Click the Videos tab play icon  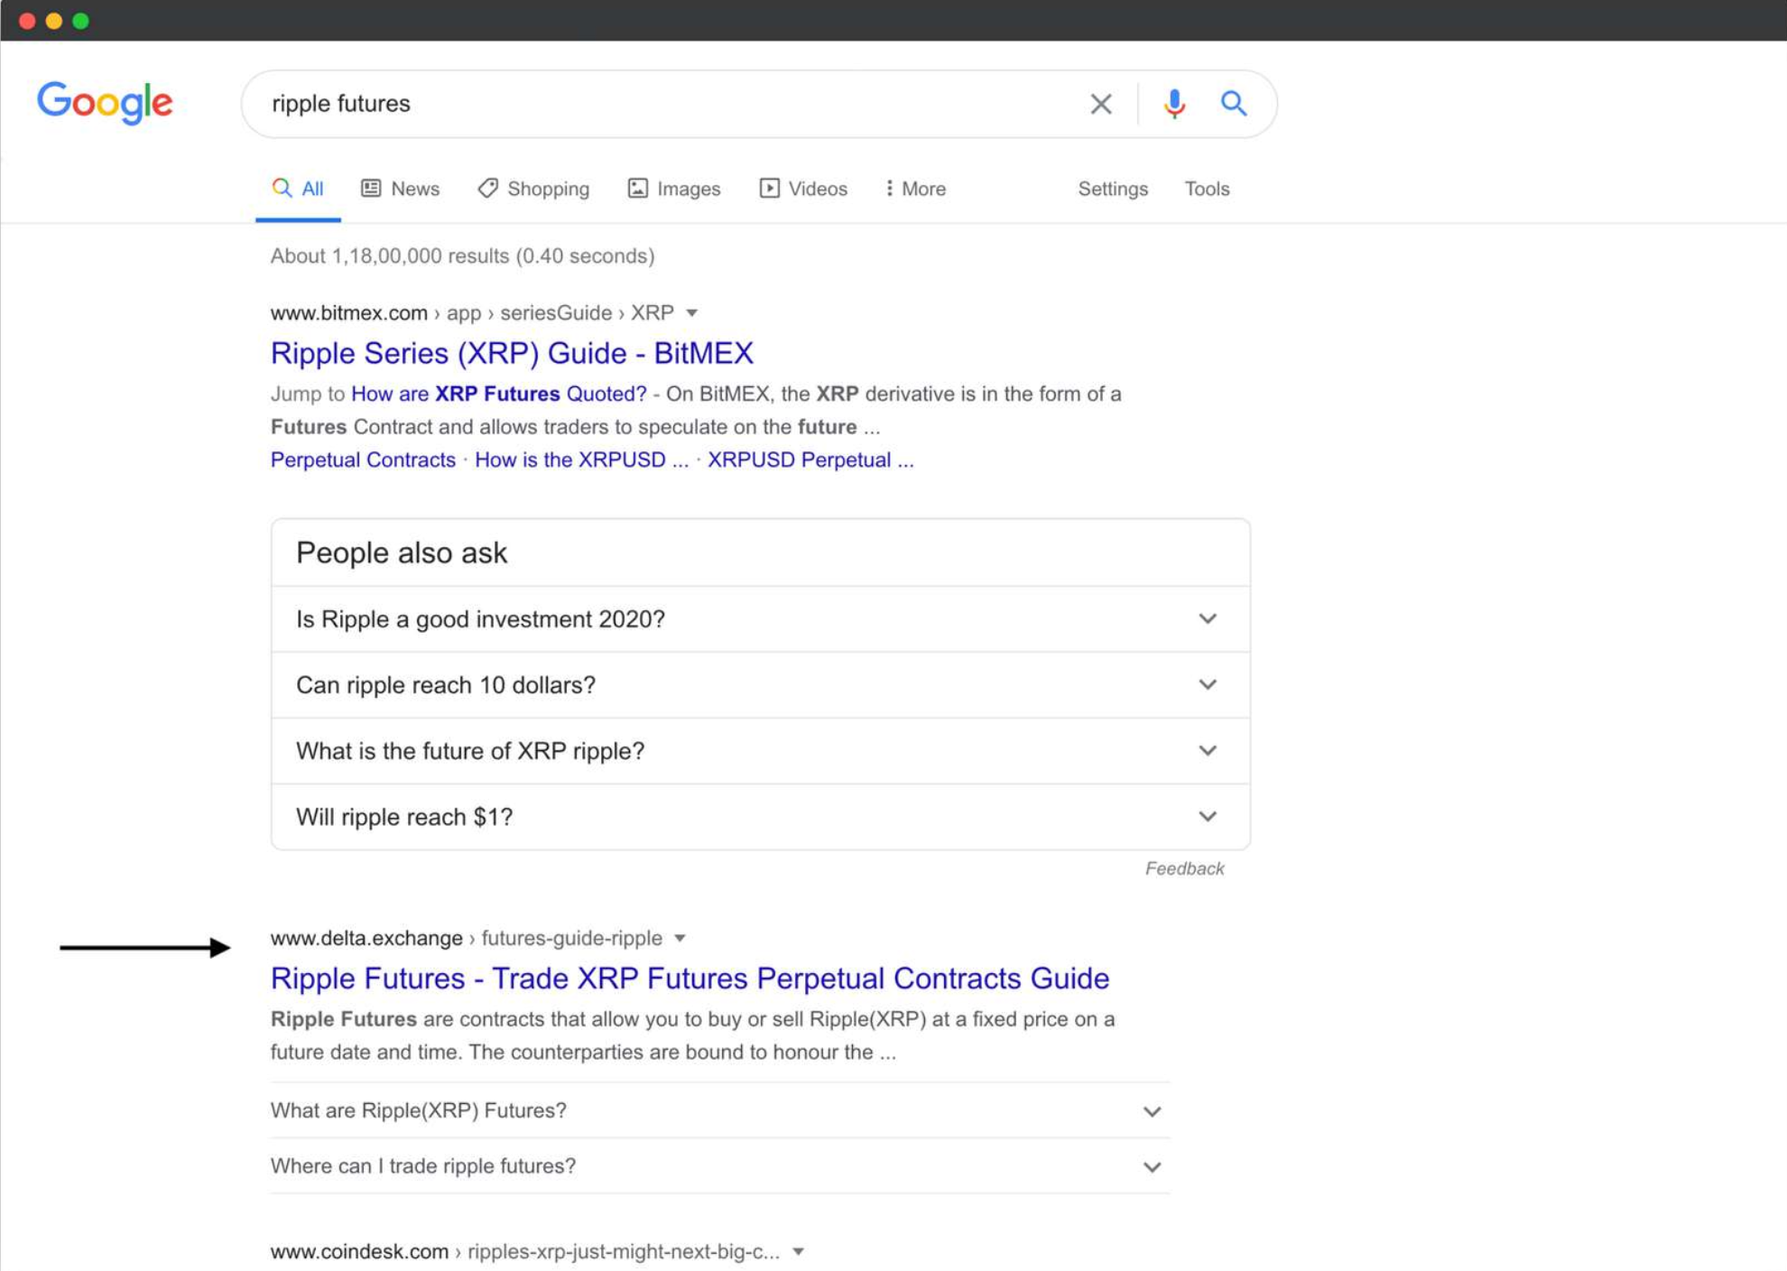coord(769,188)
